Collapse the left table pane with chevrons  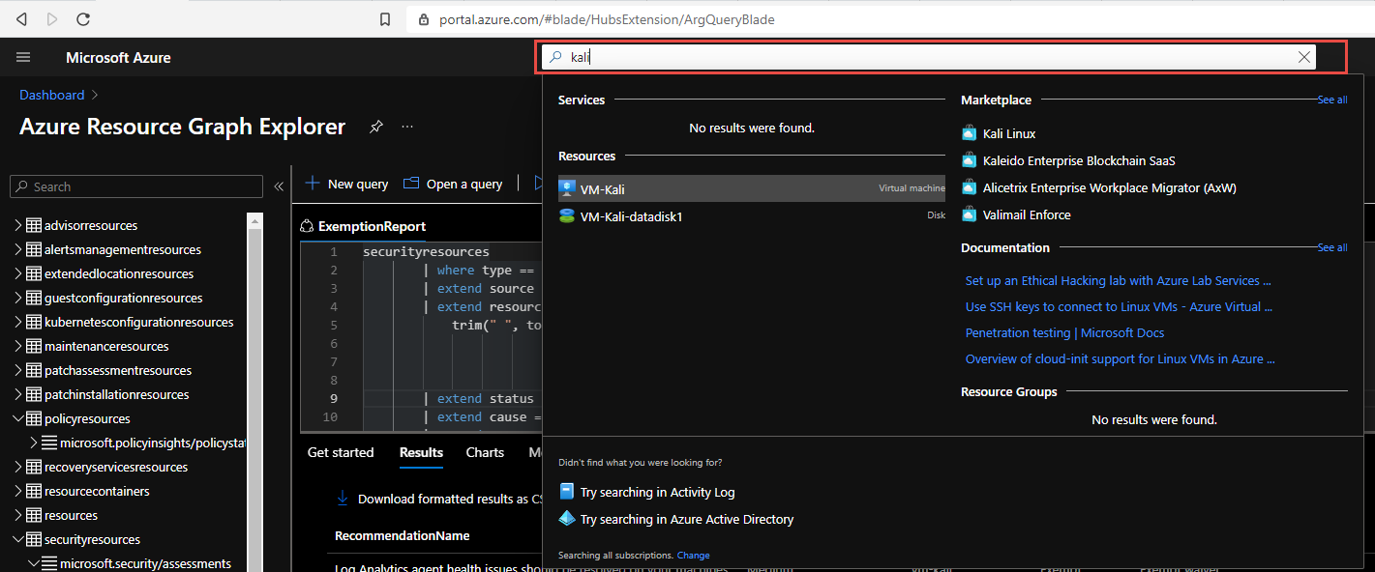(x=279, y=186)
